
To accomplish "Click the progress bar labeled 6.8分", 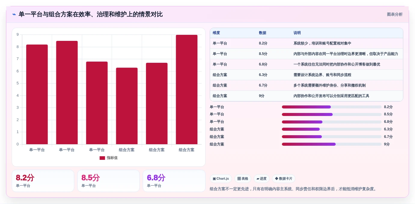I will click(332, 122).
